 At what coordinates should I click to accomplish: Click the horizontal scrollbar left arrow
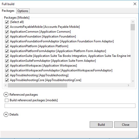[x=6, y=85]
